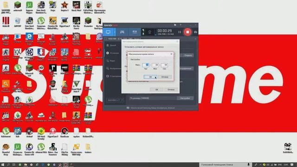Open output folder icon in Bandicam title bar
Viewport: 297px width, 167px height.
pyautogui.click(x=175, y=25)
